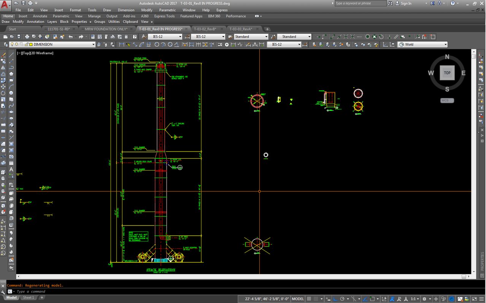486x303 pixels.
Task: Open status bar Customization menu icon
Action: 482,299
